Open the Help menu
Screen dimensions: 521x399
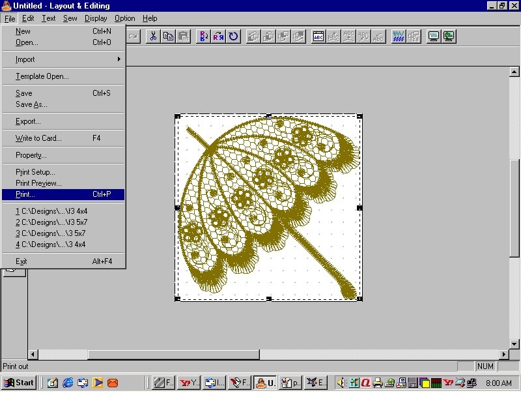pyautogui.click(x=150, y=19)
